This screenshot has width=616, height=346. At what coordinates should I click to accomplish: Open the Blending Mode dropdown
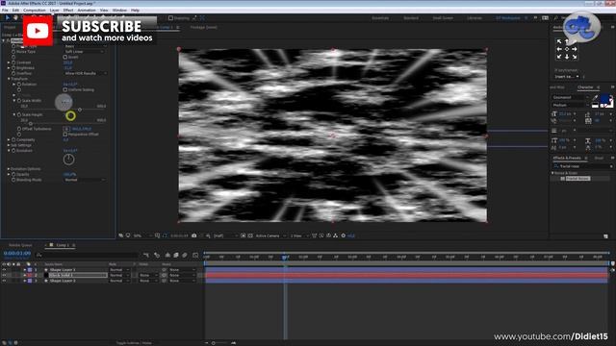[x=85, y=180]
